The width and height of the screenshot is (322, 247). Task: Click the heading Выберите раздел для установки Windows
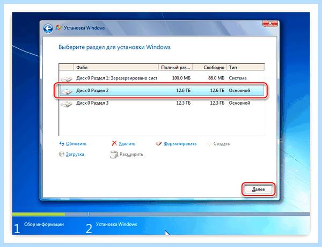pyautogui.click(x=114, y=47)
